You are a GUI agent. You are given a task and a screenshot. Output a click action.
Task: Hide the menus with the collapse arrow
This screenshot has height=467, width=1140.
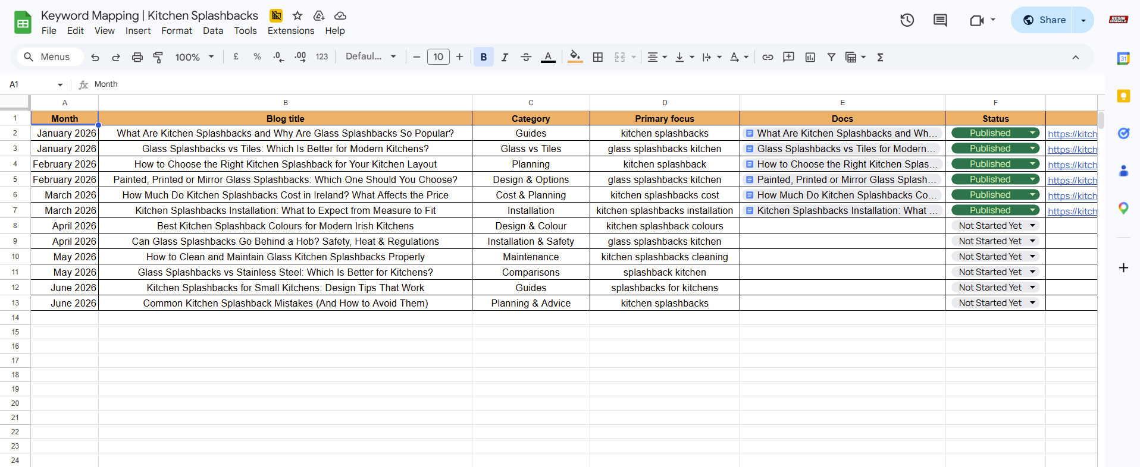[1076, 57]
